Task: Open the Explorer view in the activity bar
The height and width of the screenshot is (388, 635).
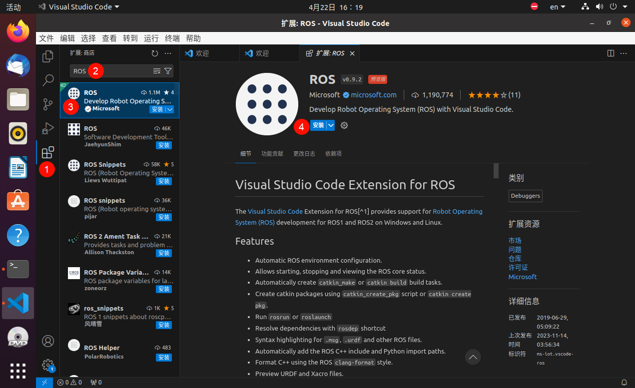Action: pyautogui.click(x=48, y=56)
